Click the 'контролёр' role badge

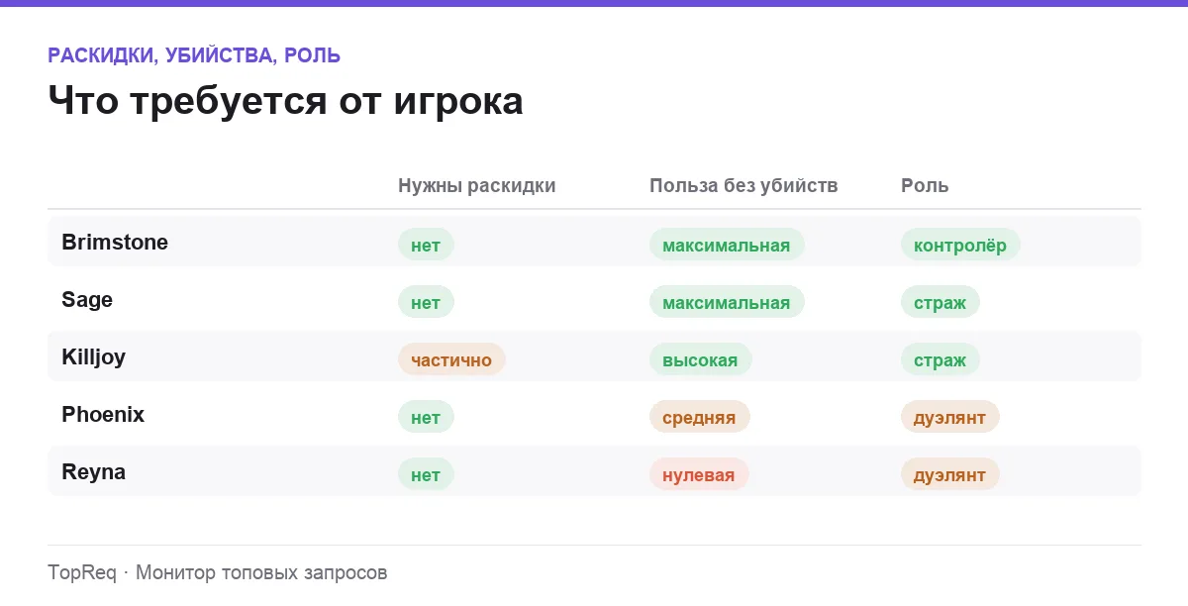(960, 245)
